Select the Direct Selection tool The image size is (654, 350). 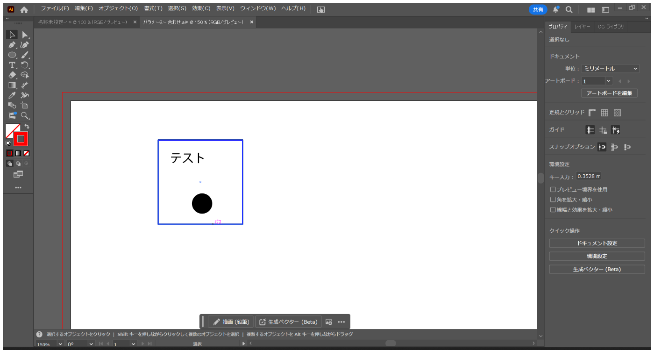(x=25, y=35)
